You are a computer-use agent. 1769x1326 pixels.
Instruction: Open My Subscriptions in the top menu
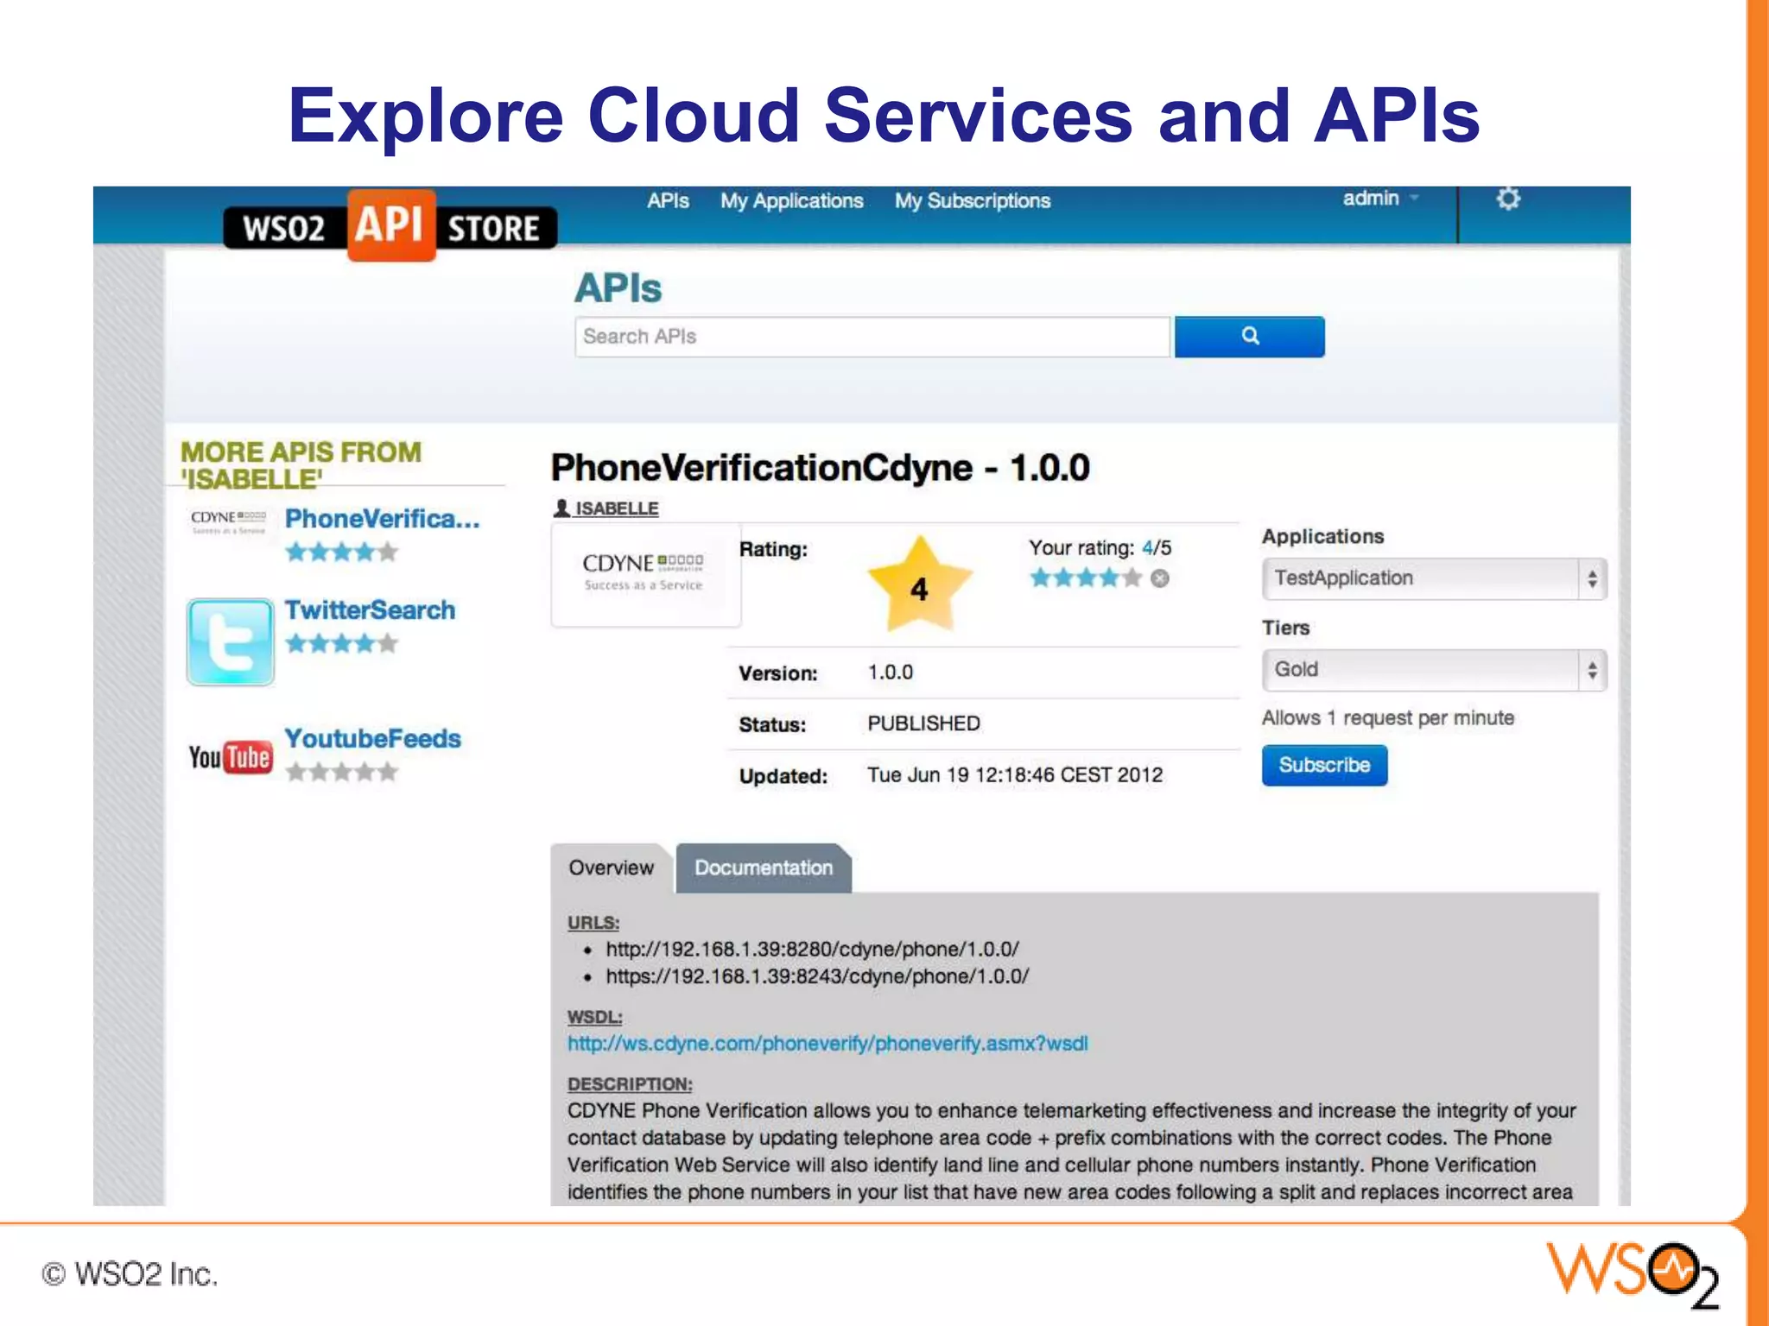coord(973,201)
